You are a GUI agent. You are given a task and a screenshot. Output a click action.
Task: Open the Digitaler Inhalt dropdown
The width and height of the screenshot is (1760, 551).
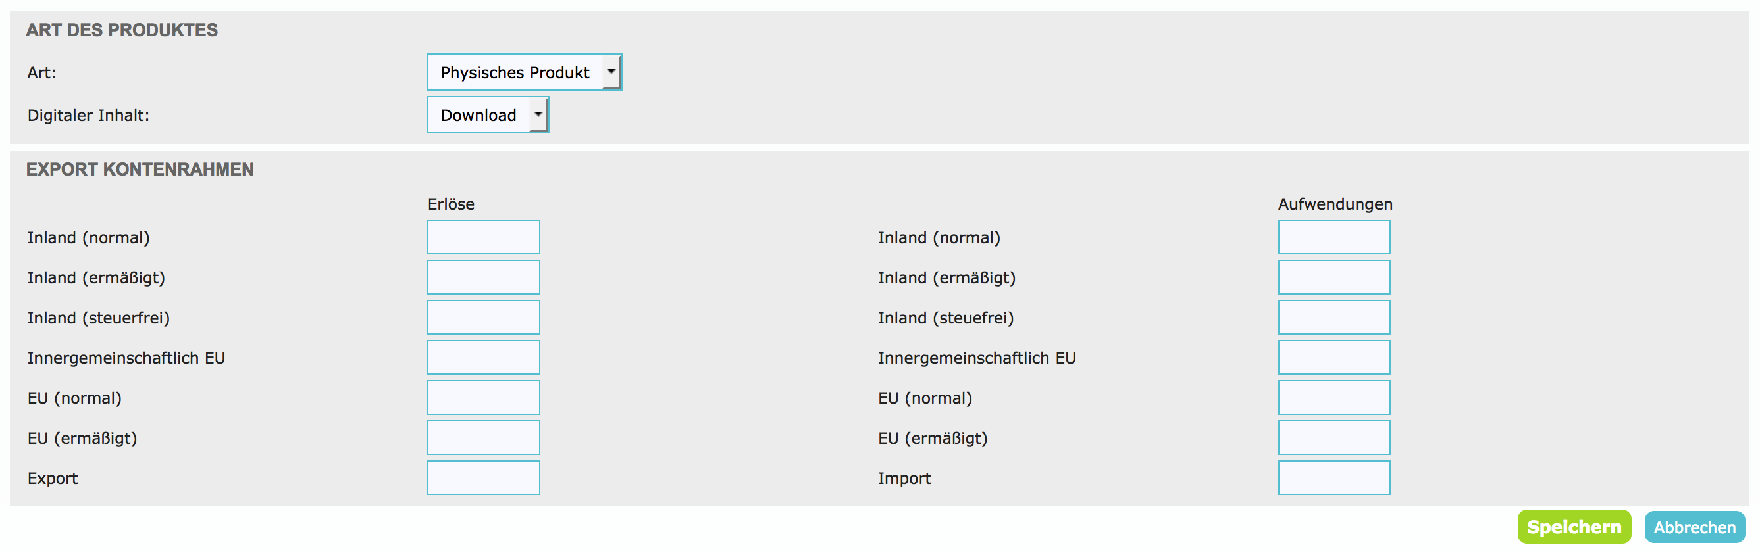(487, 114)
